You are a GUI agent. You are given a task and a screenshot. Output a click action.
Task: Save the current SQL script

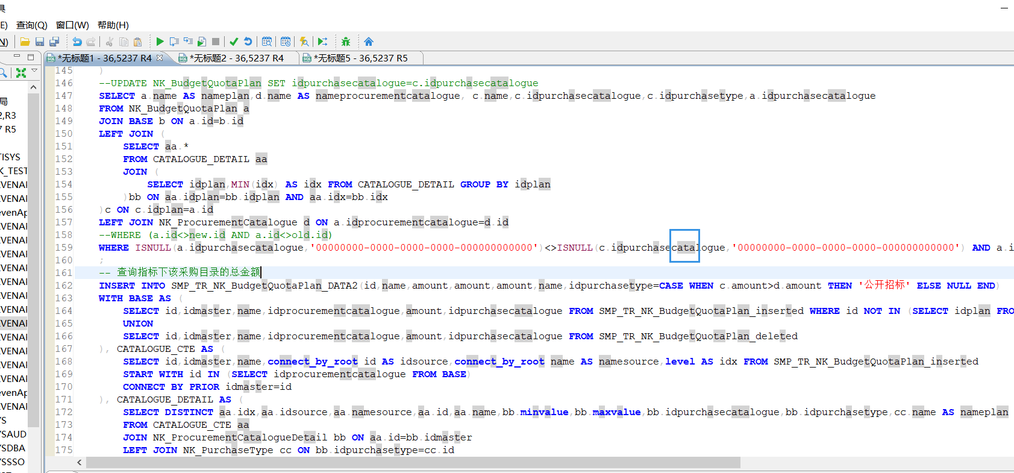[40, 42]
